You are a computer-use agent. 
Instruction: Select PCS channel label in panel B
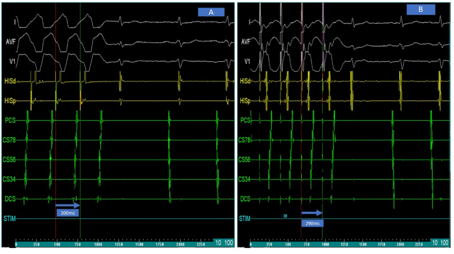tap(245, 120)
